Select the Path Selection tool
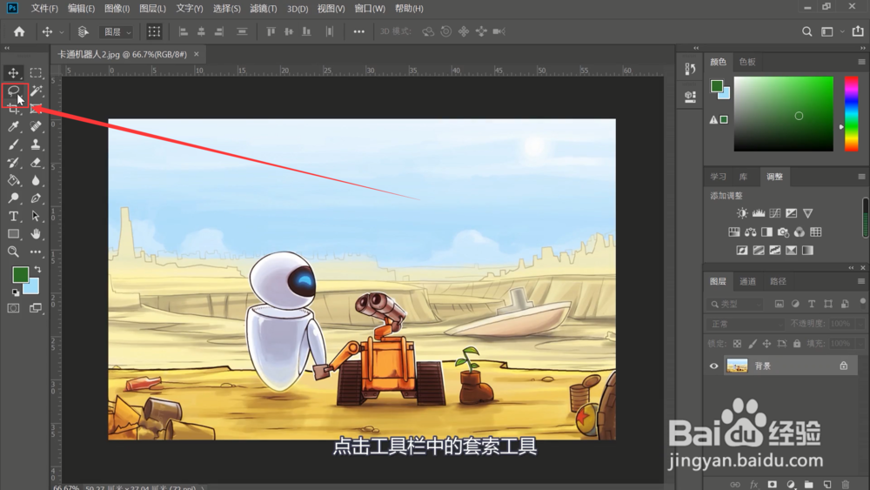The image size is (870, 490). click(36, 216)
